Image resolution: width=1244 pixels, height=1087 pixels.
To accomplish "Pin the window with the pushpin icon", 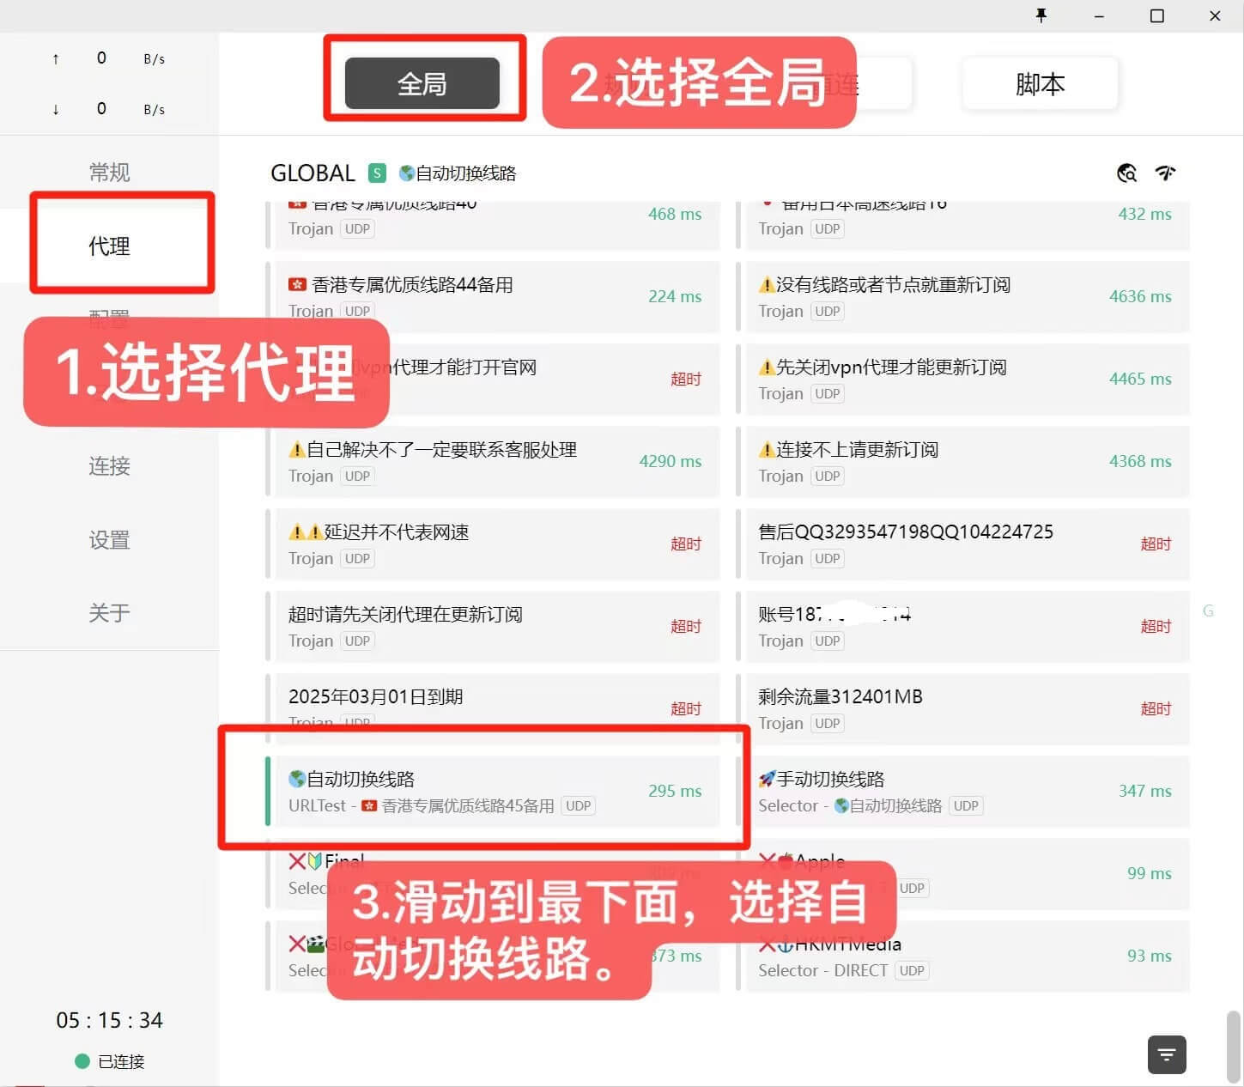I will coord(1041,15).
